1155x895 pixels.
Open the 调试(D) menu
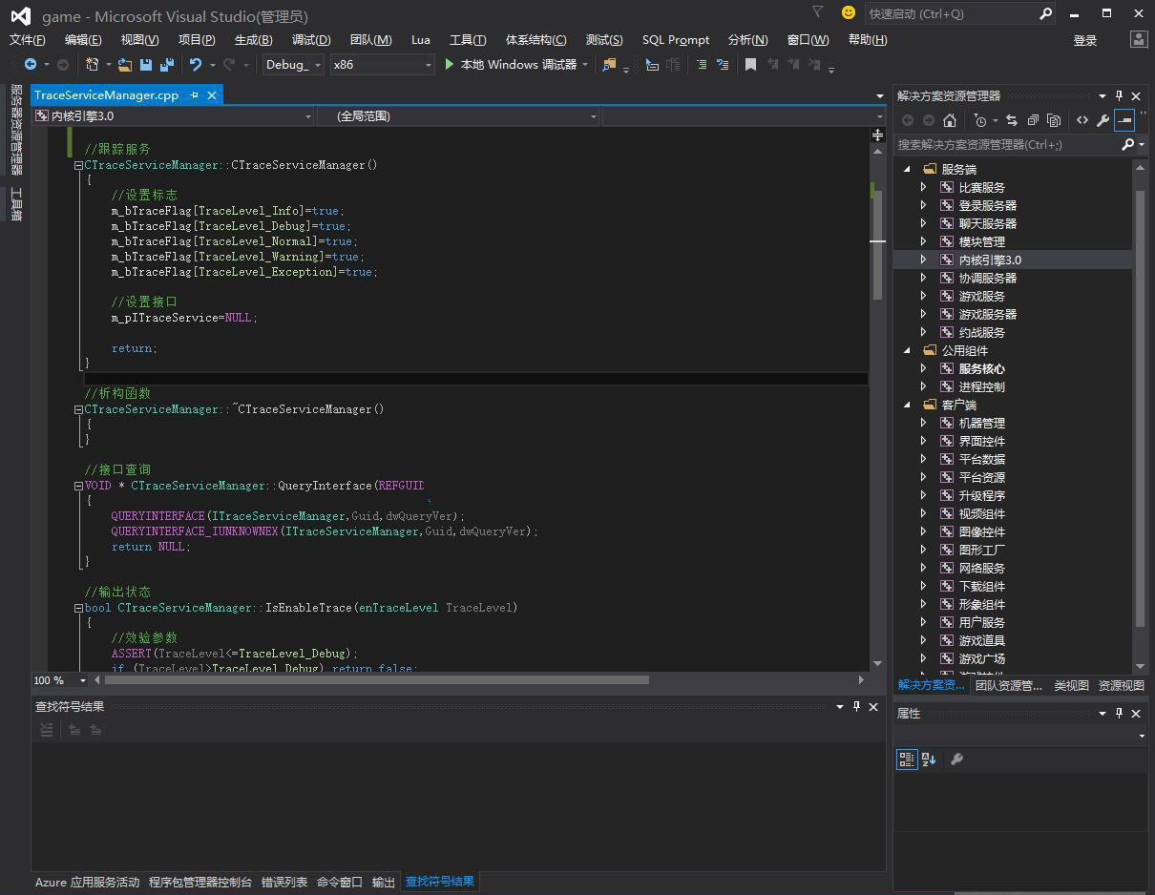click(311, 39)
